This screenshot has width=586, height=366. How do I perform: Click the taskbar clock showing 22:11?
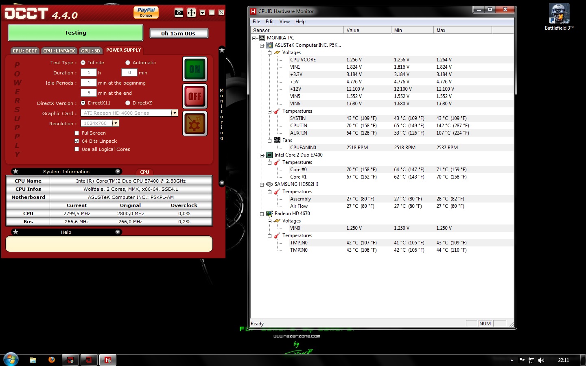[564, 360]
